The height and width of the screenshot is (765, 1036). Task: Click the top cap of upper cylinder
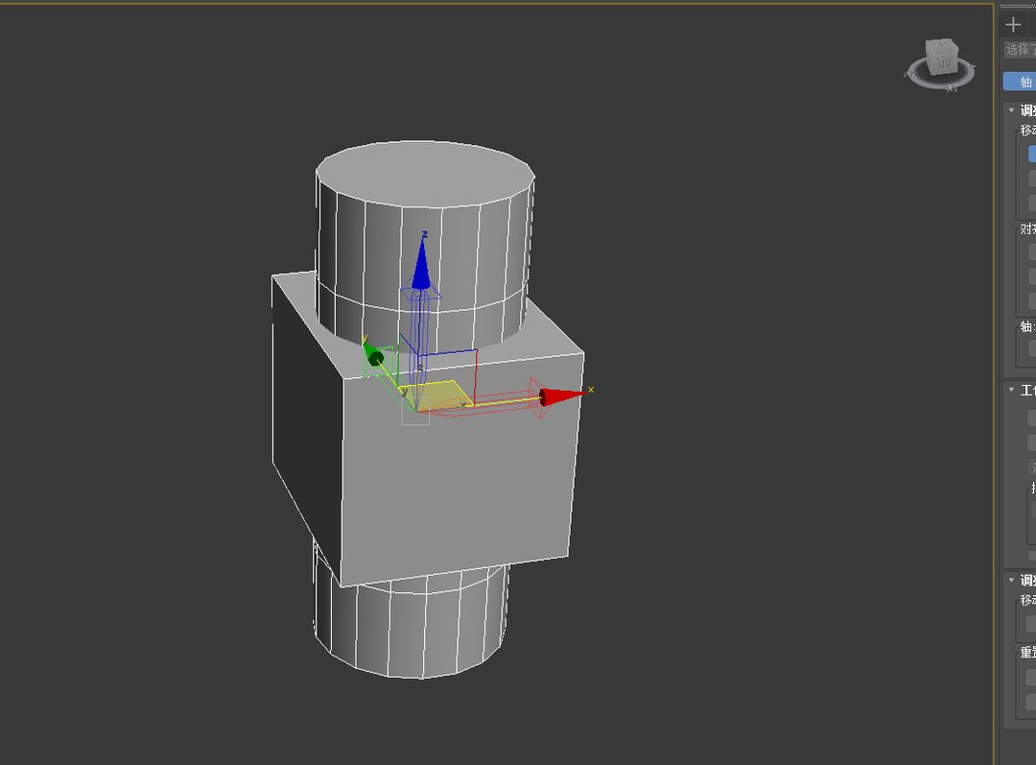point(425,172)
